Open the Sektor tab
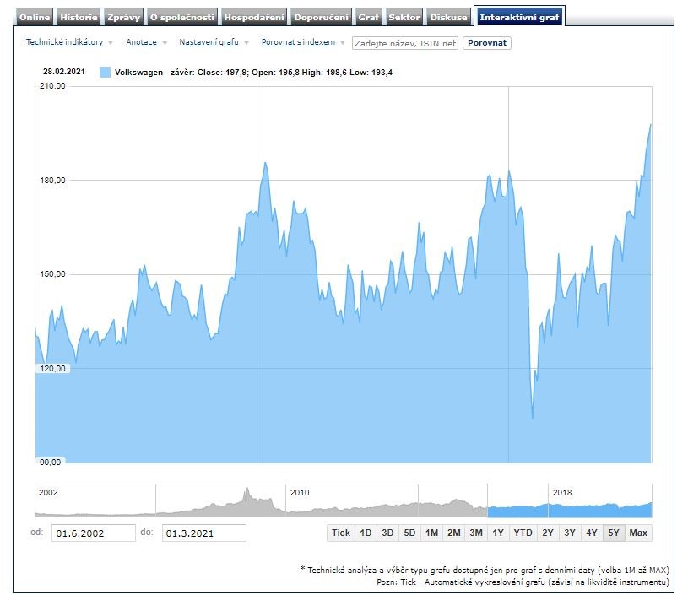Viewport: 688px width, 606px height. pos(404,17)
